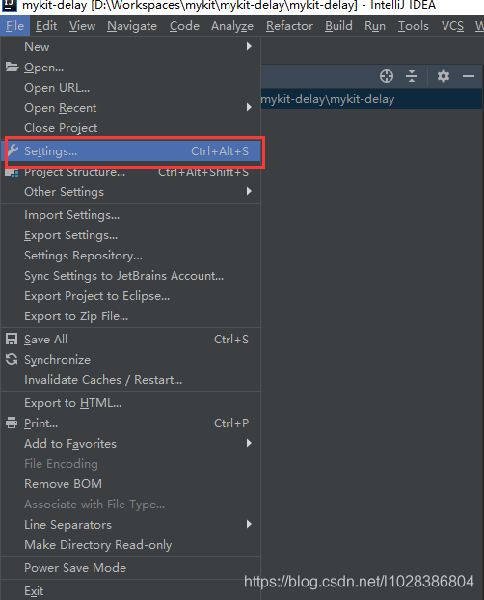Toggle Power Save Mode

point(131,568)
